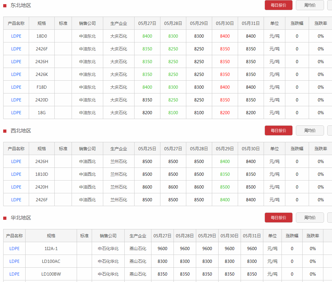332x282 pixels.
Task: Open LDPE link in 兰州石化 2426H row
Action: (16, 161)
